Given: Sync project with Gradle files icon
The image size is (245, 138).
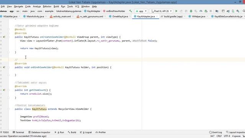Looking at the screenshot, I should [228, 11].
